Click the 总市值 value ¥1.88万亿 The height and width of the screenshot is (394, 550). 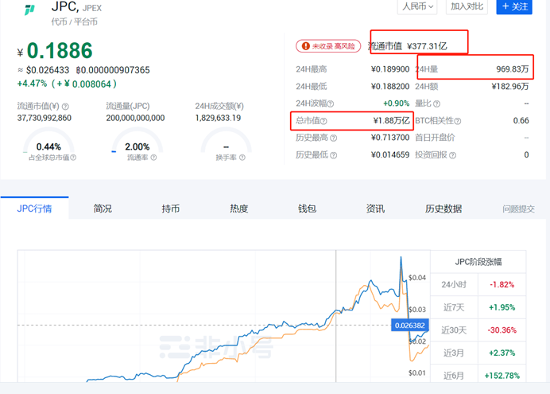click(x=391, y=121)
